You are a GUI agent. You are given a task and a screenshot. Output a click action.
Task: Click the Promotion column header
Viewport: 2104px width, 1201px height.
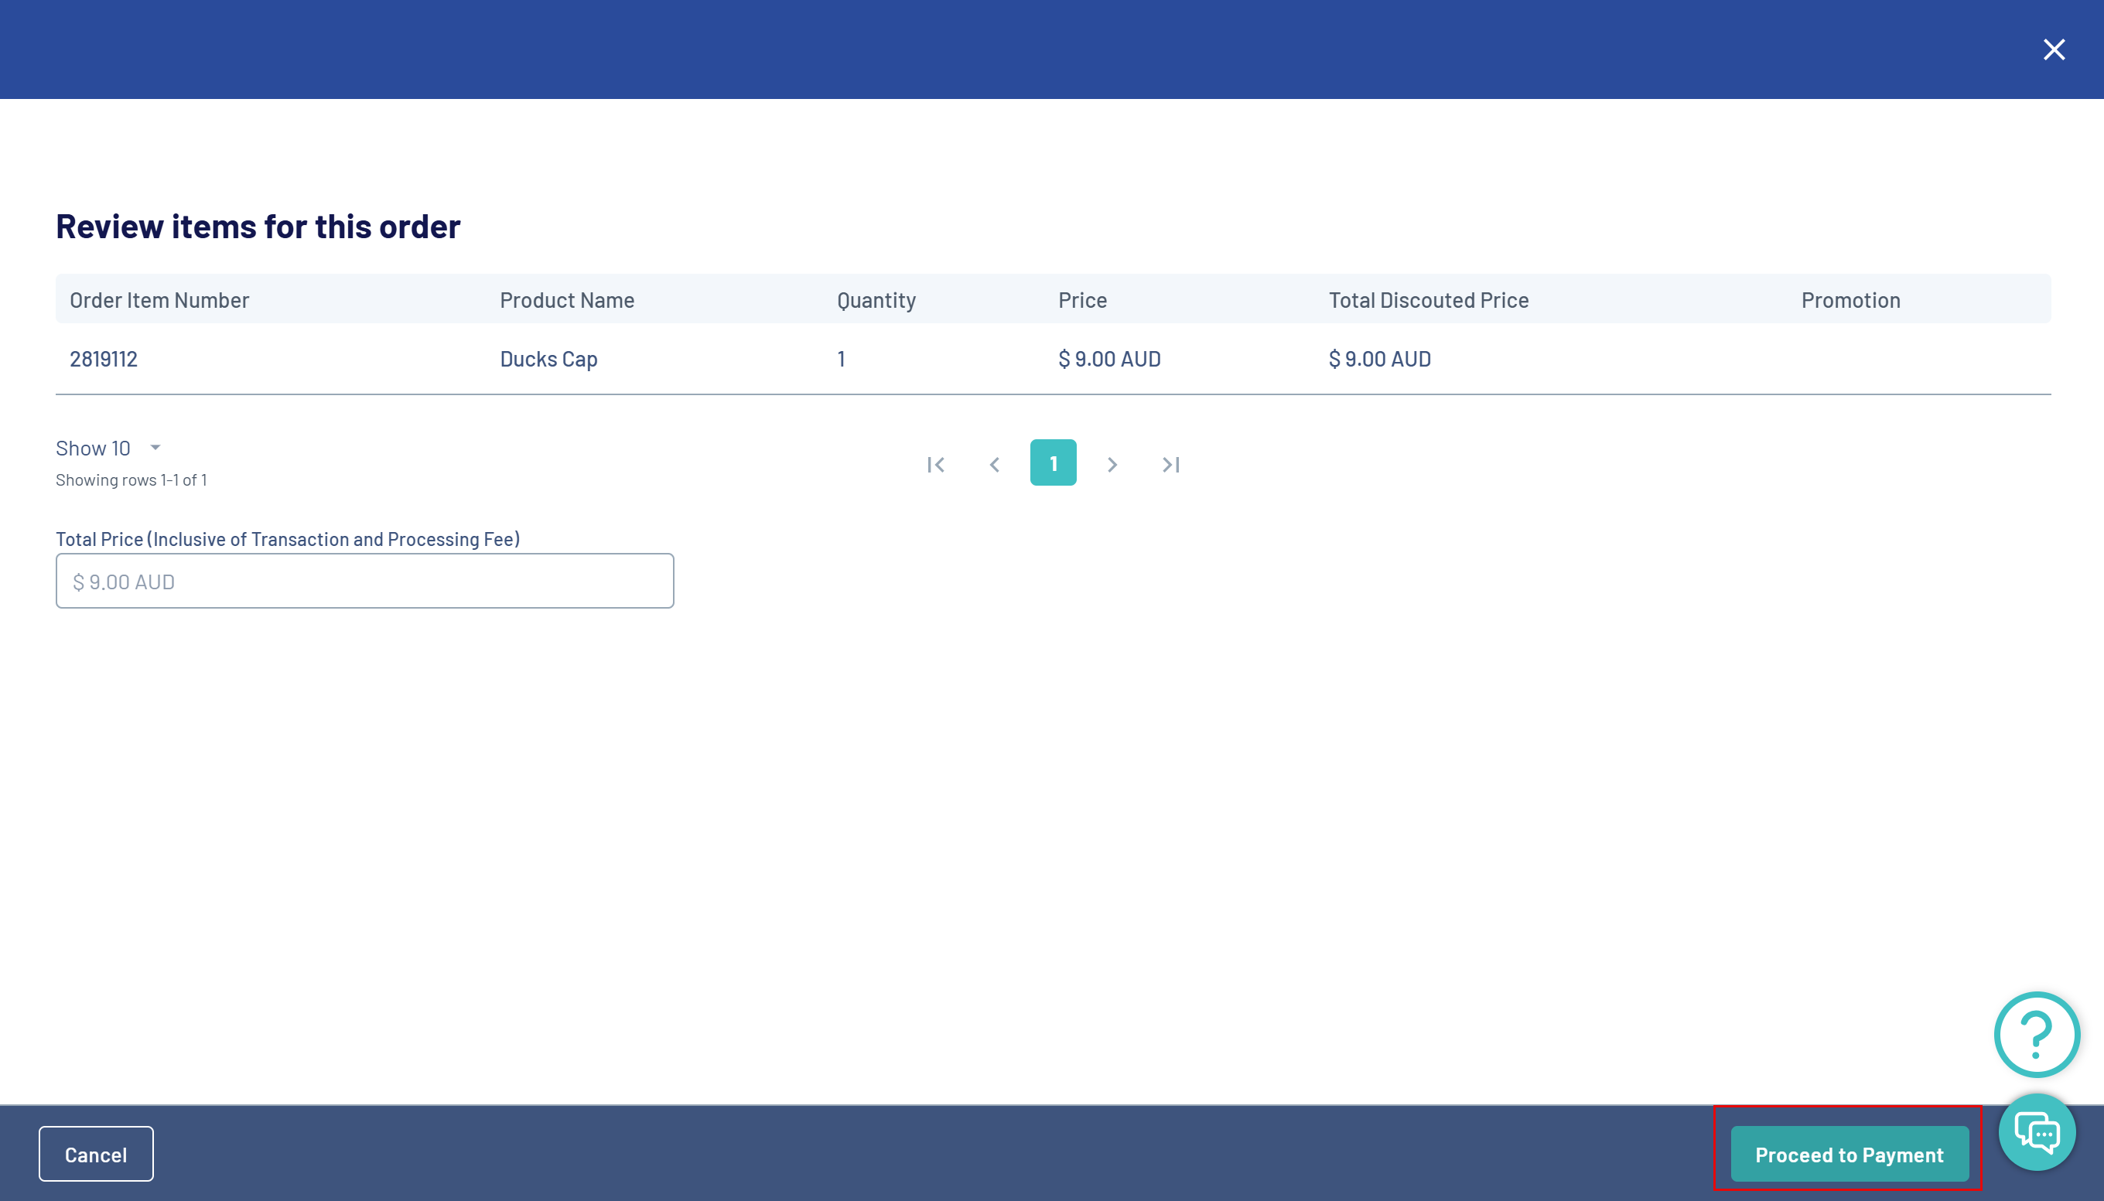1850,300
